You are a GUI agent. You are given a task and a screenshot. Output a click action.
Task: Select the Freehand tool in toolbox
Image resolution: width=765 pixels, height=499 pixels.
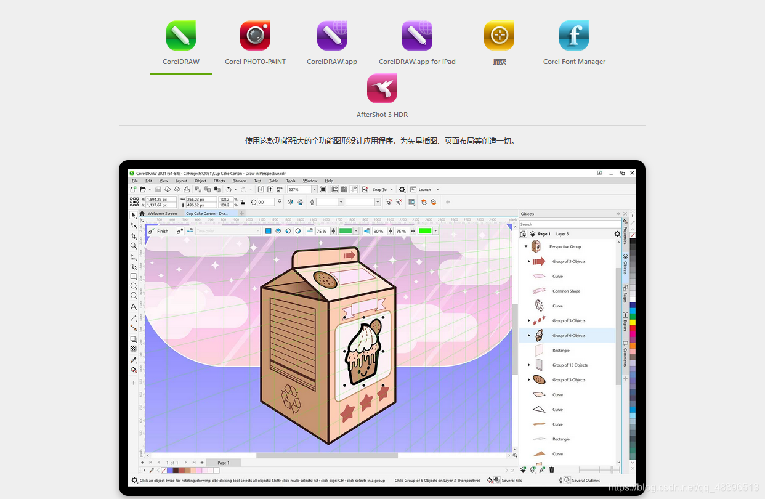pyautogui.click(x=133, y=258)
